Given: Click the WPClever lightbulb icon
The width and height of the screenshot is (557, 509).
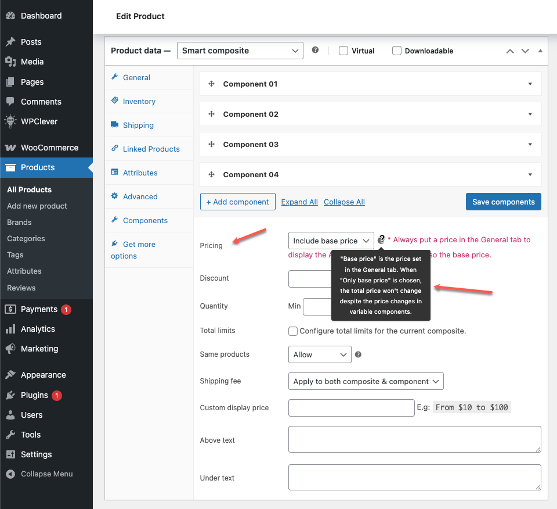Looking at the screenshot, I should point(10,121).
